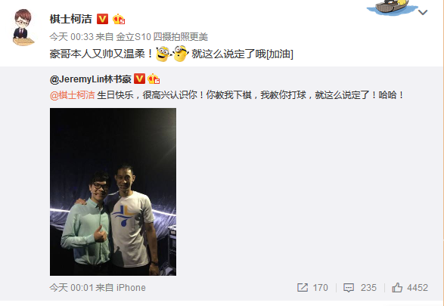The width and height of the screenshot is (444, 306).
Task: Click the second minion emoji in the post
Action: tap(181, 54)
